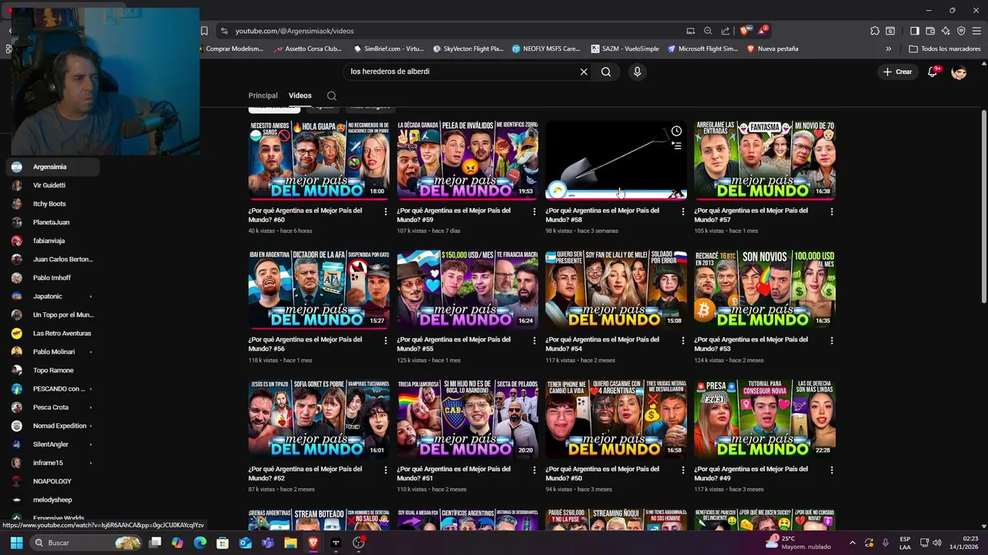Select the Videos channel tab
Viewport: 988px width, 555px height.
pos(300,96)
